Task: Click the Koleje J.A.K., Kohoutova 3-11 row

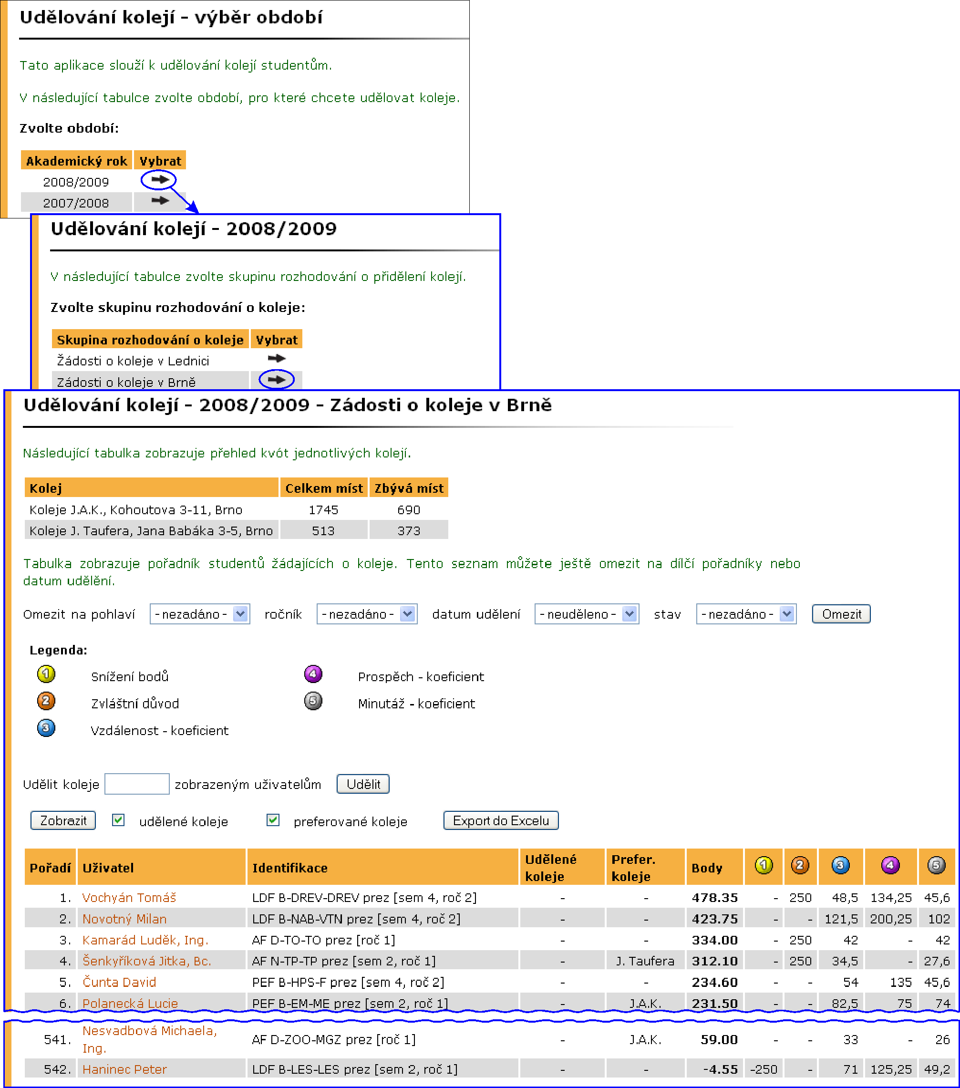Action: 236,509
